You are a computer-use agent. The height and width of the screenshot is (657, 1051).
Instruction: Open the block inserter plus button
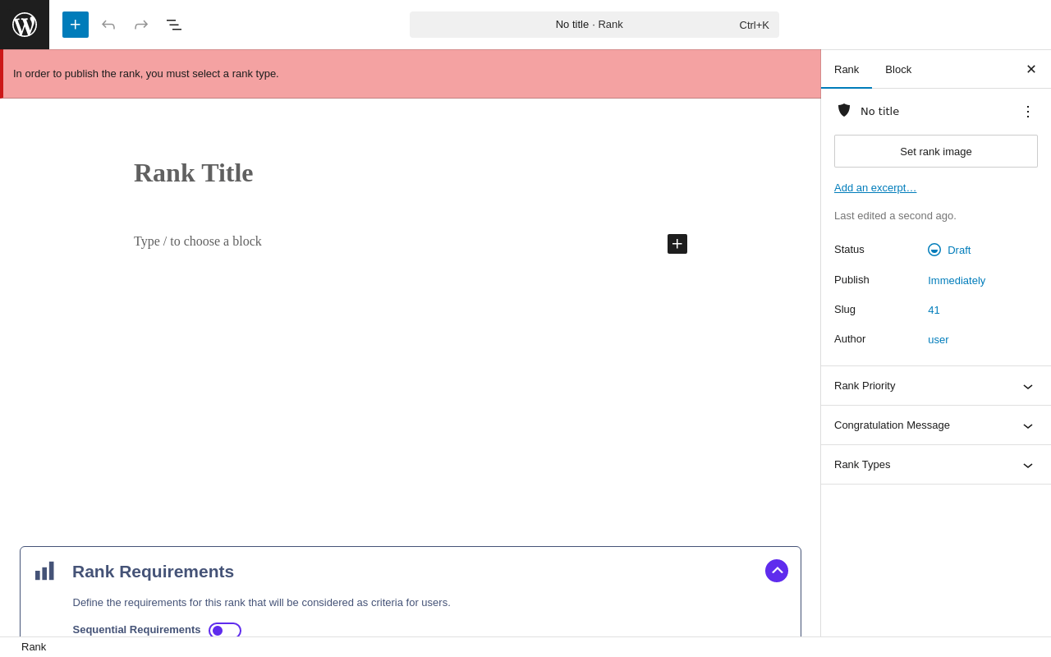pos(76,25)
